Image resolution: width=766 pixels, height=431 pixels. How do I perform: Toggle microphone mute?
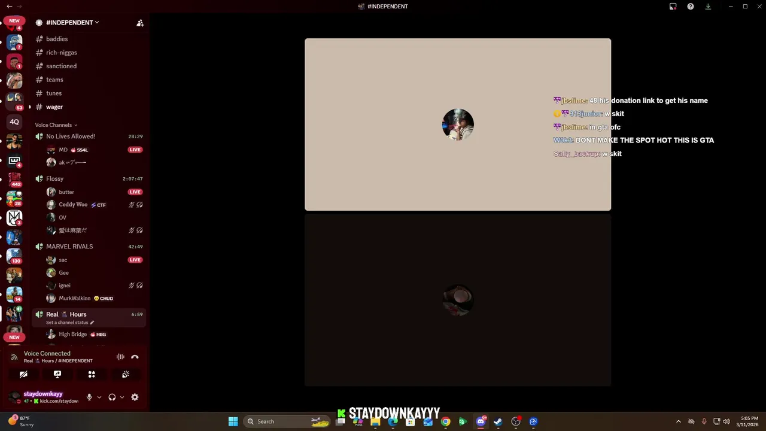(89, 397)
